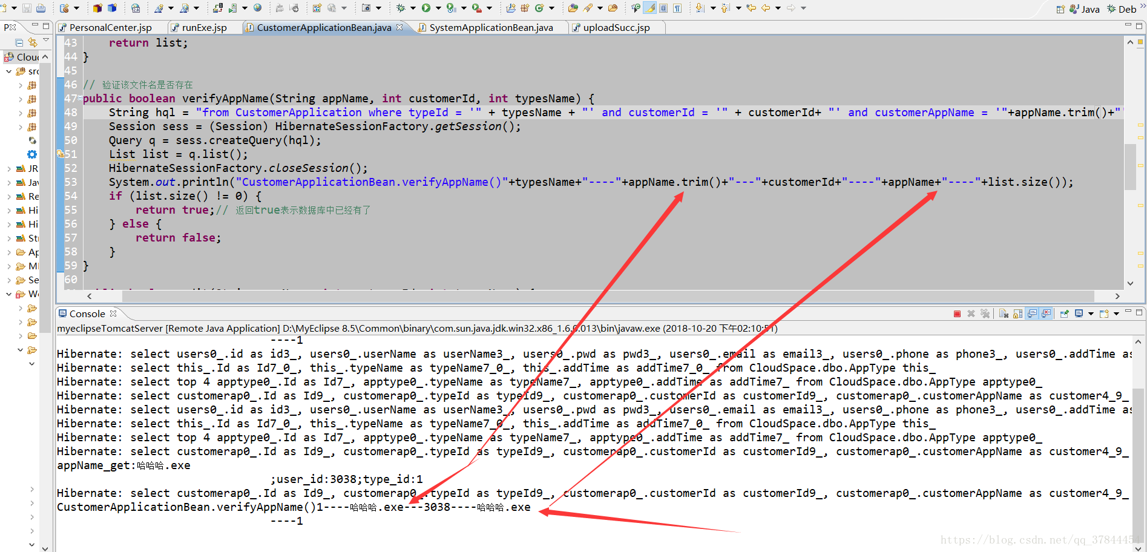Viewport: 1147px width, 552px height.
Task: Click Previous Annotation arrow icon
Action: click(x=726, y=8)
